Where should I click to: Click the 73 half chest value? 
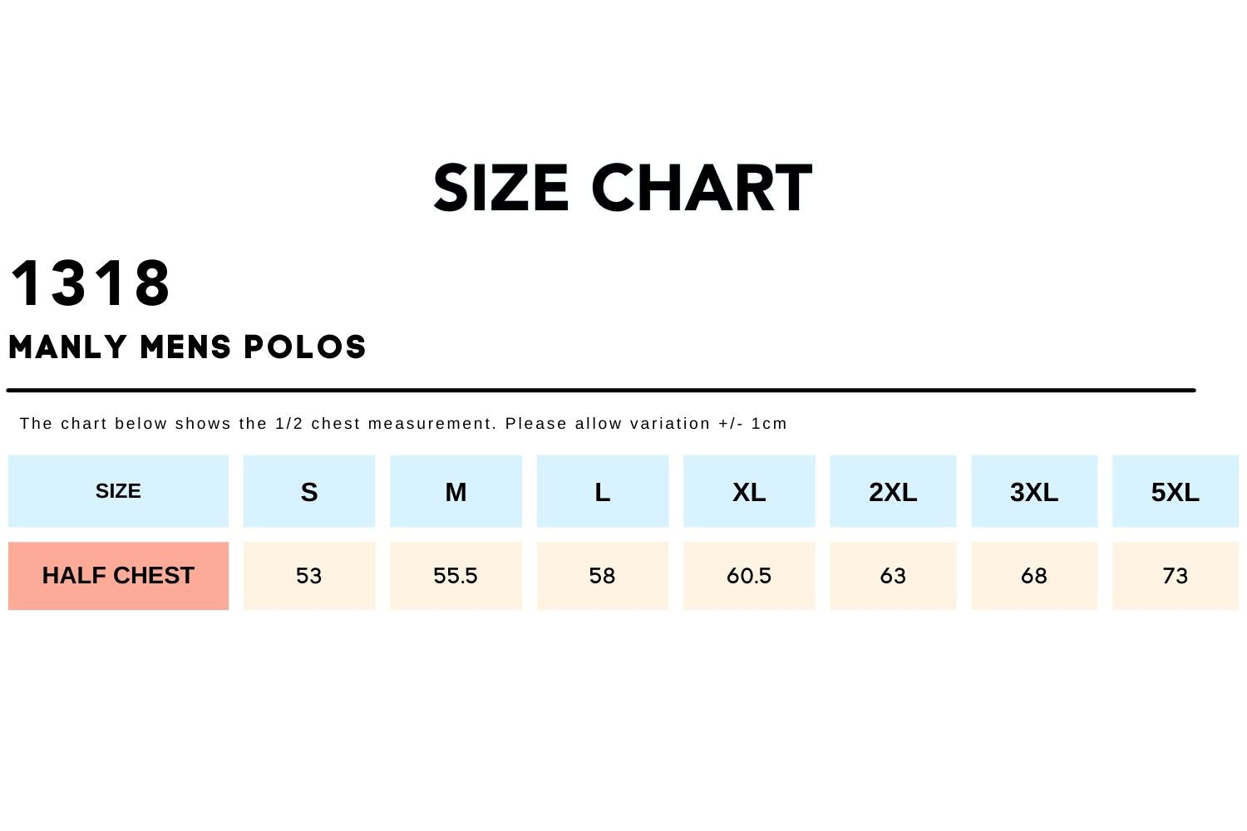(x=1175, y=576)
